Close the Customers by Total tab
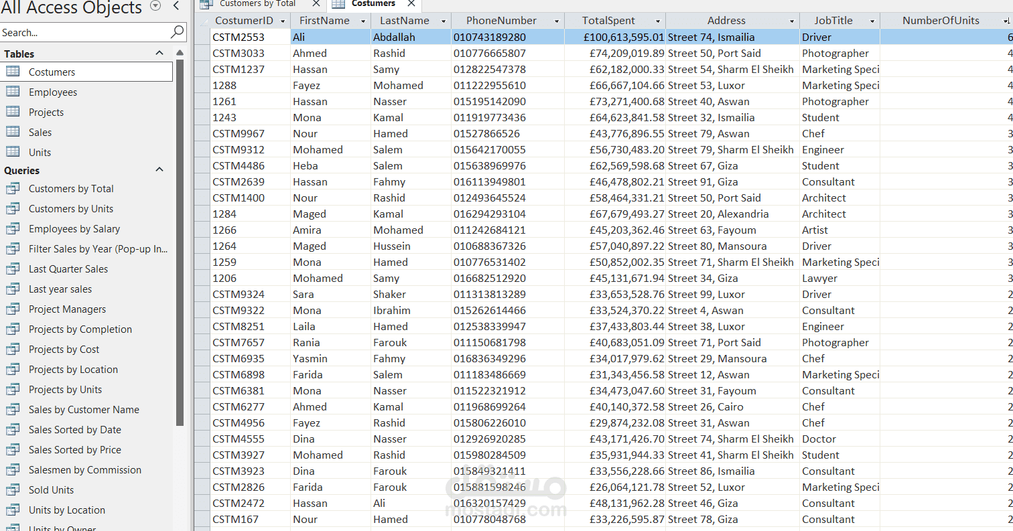This screenshot has height=531, width=1013. pos(316,4)
